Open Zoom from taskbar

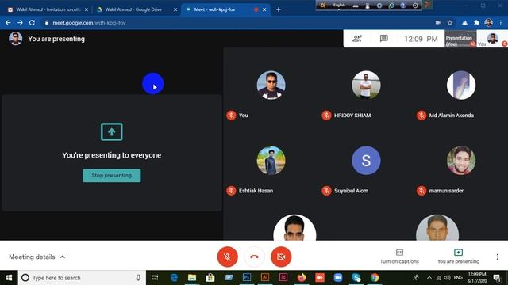click(x=338, y=278)
